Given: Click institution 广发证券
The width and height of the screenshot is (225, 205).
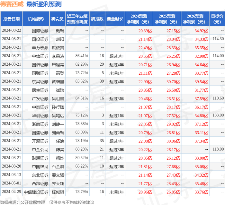Looking at the screenshot, I should tap(40, 98).
